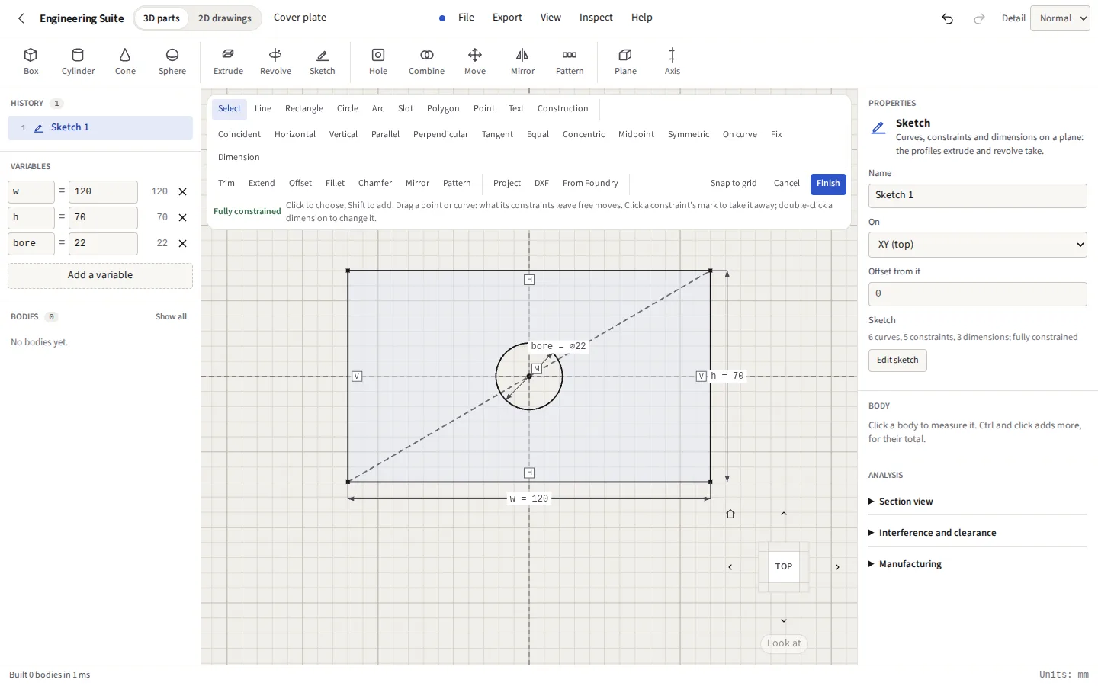Import geometry From Foundry

[590, 183]
